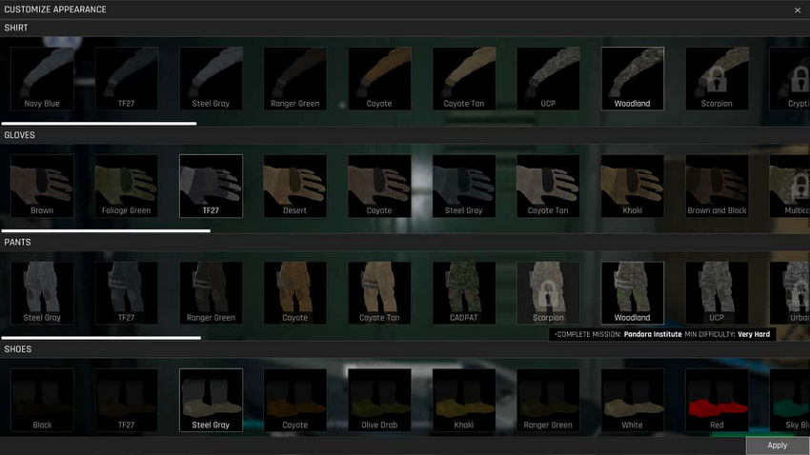Click the locked Scorpion pants icon

548,293
